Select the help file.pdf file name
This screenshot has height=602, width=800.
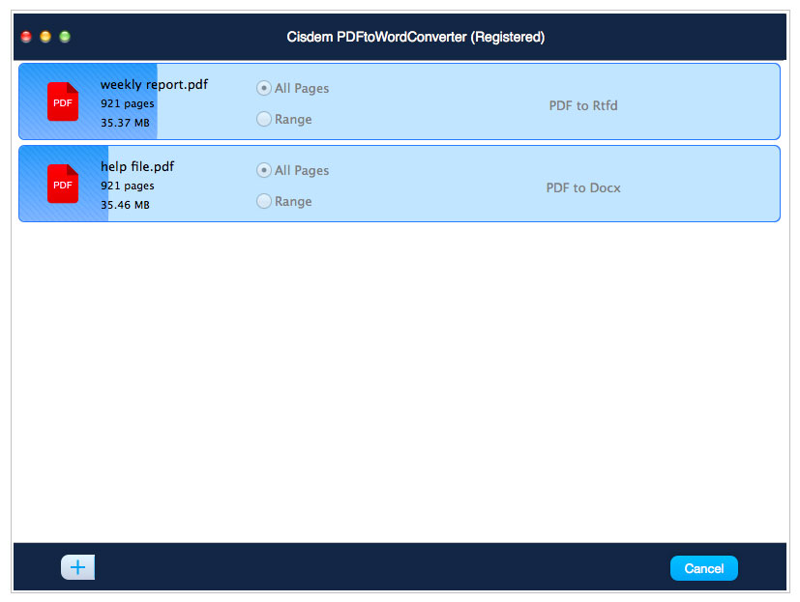137,166
